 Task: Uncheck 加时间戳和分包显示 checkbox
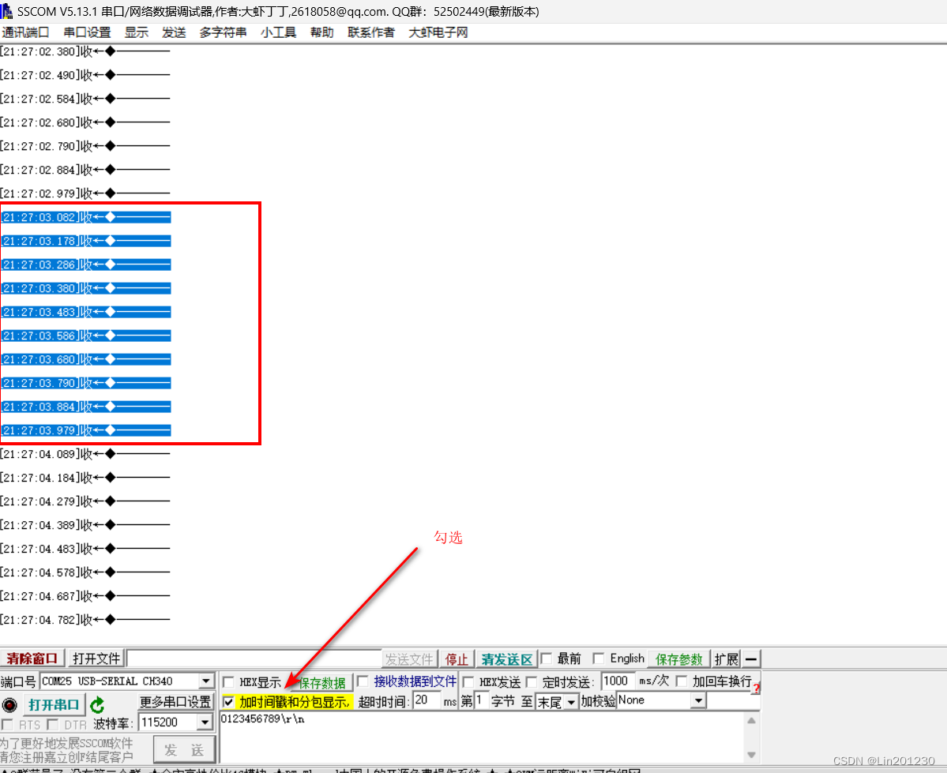point(229,701)
